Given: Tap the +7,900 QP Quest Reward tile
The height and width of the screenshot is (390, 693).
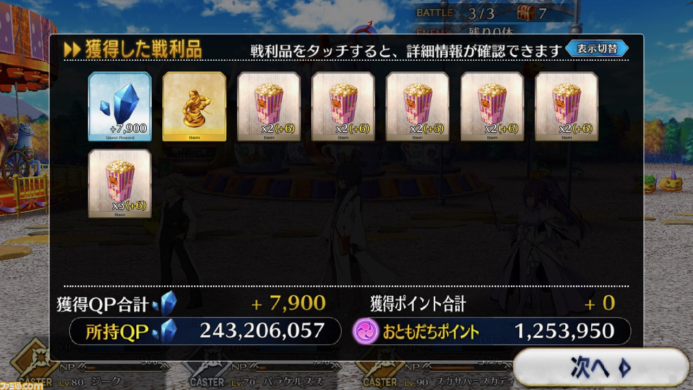Looking at the screenshot, I should pos(120,106).
